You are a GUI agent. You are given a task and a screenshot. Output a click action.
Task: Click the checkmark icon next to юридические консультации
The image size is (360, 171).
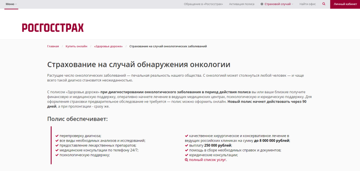[186, 155]
